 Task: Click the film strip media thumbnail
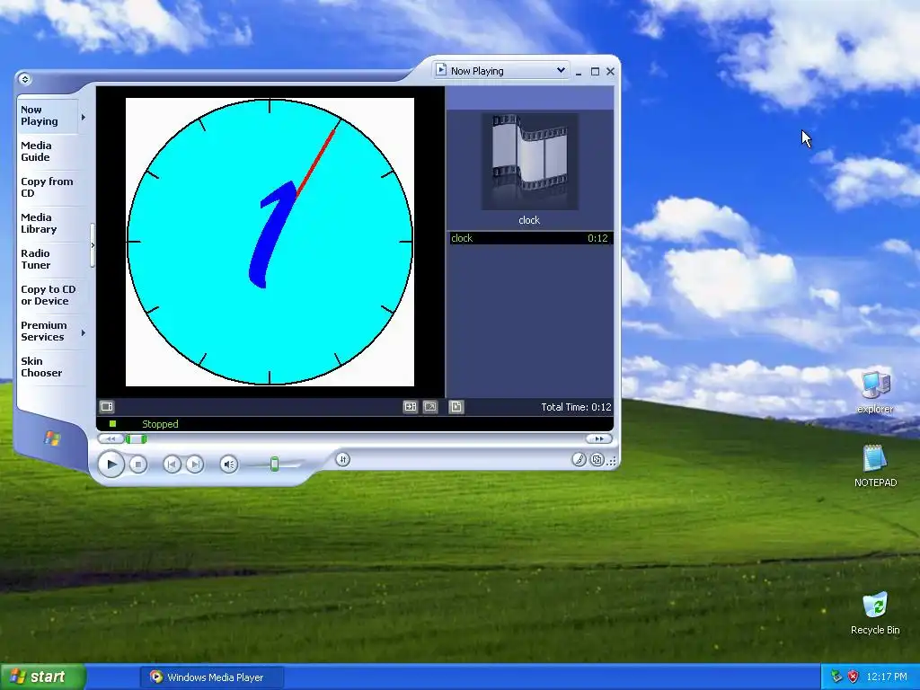pos(530,162)
